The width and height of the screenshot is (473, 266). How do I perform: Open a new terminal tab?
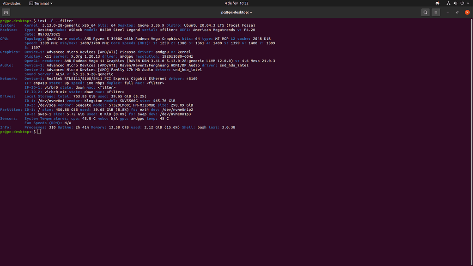(x=6, y=12)
